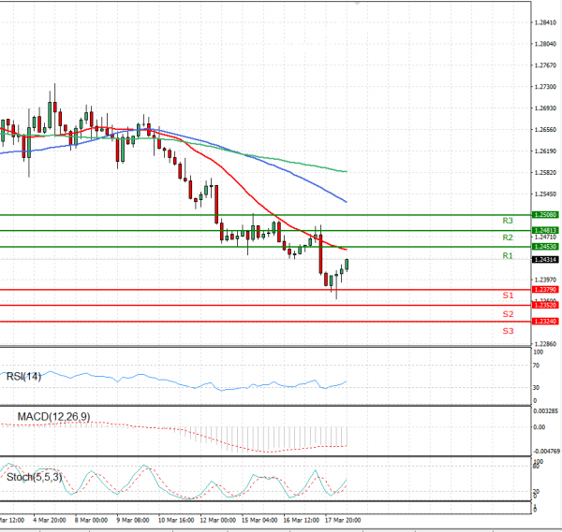Select the 1.23520 red price tag
Screen dimensions: 562x532
[x=545, y=305]
